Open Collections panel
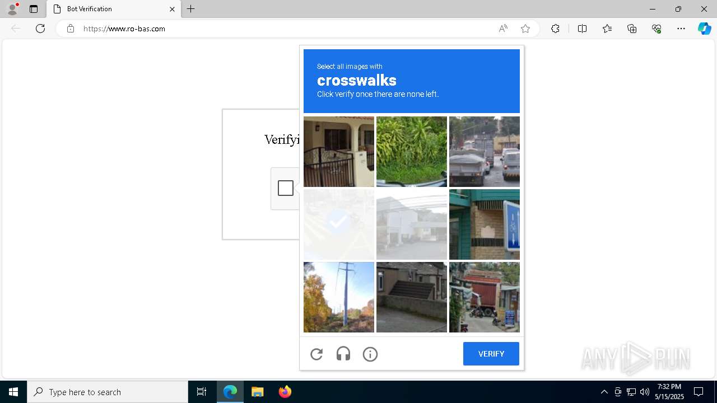The width and height of the screenshot is (717, 403). 632,29
